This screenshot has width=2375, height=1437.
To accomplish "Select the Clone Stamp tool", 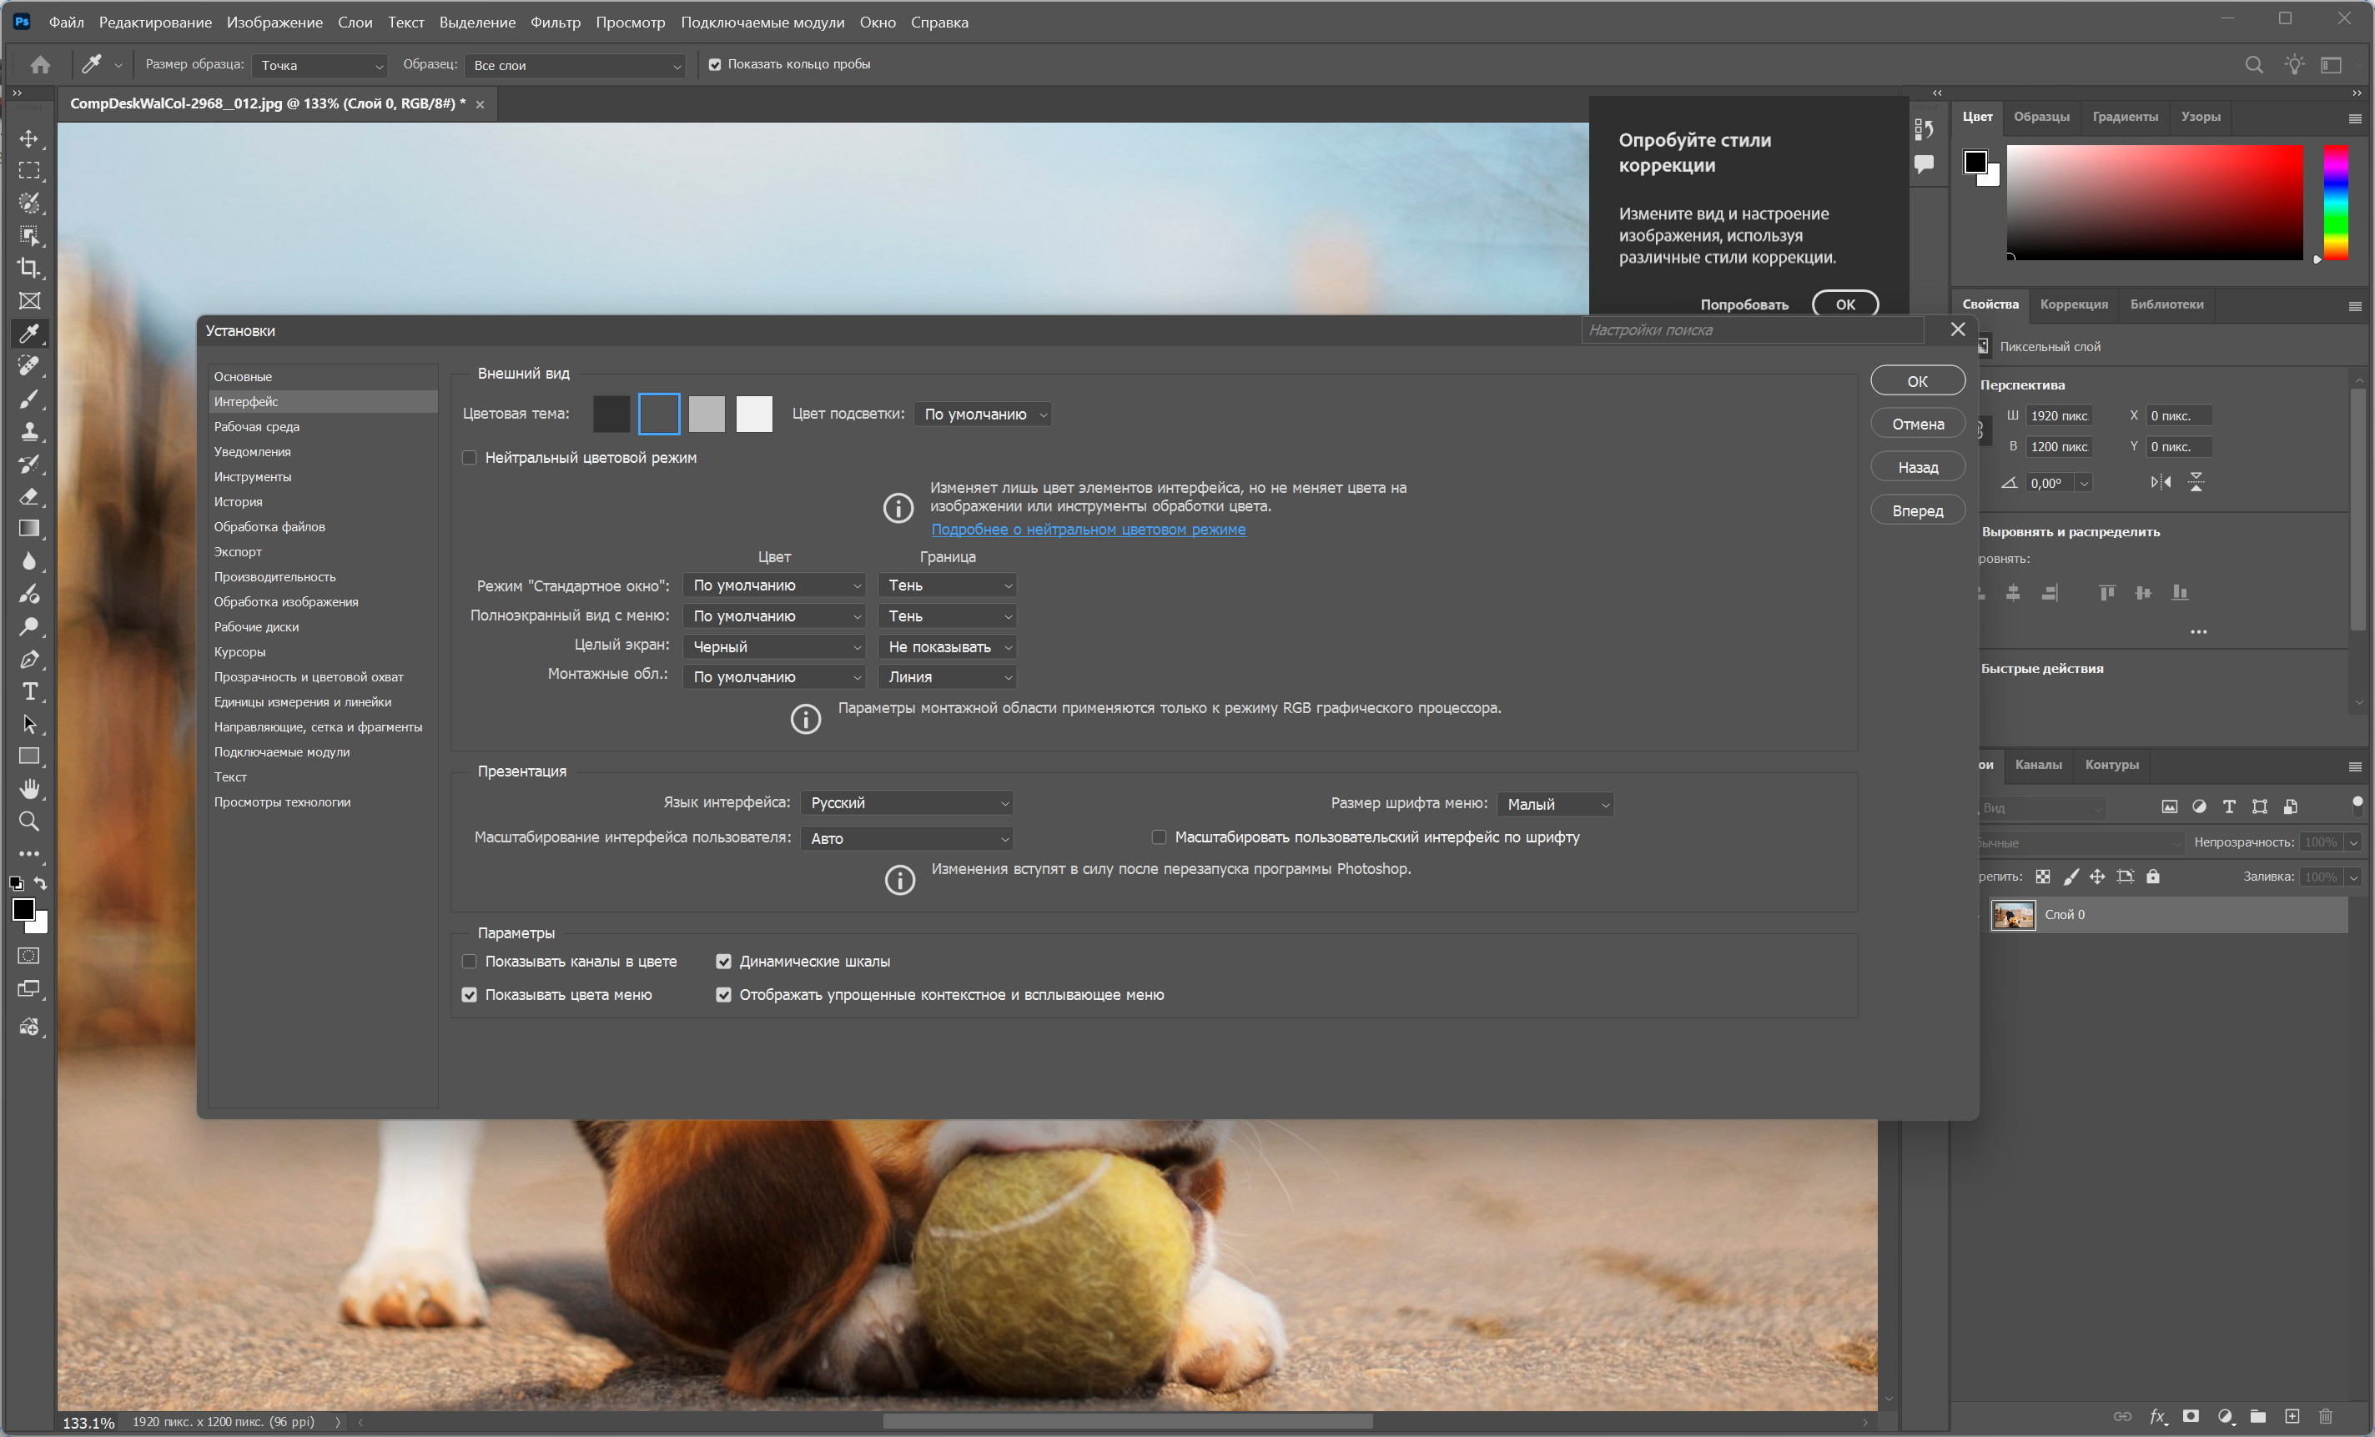I will (x=29, y=431).
